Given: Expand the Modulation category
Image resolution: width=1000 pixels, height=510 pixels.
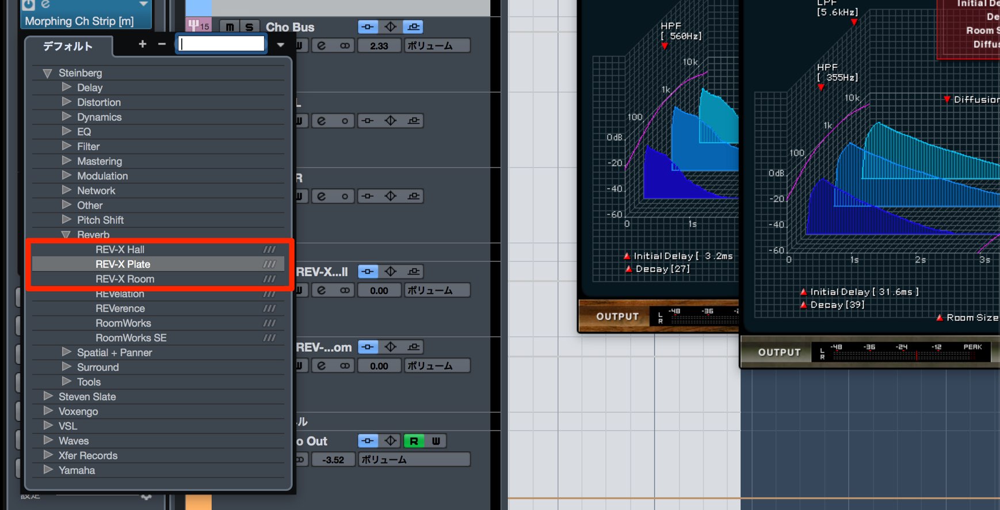Looking at the screenshot, I should (x=67, y=175).
